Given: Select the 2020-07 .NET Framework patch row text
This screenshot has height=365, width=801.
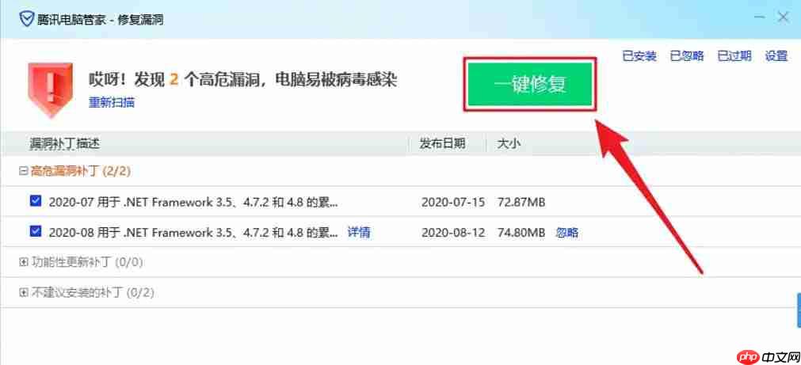Looking at the screenshot, I should coord(193,202).
